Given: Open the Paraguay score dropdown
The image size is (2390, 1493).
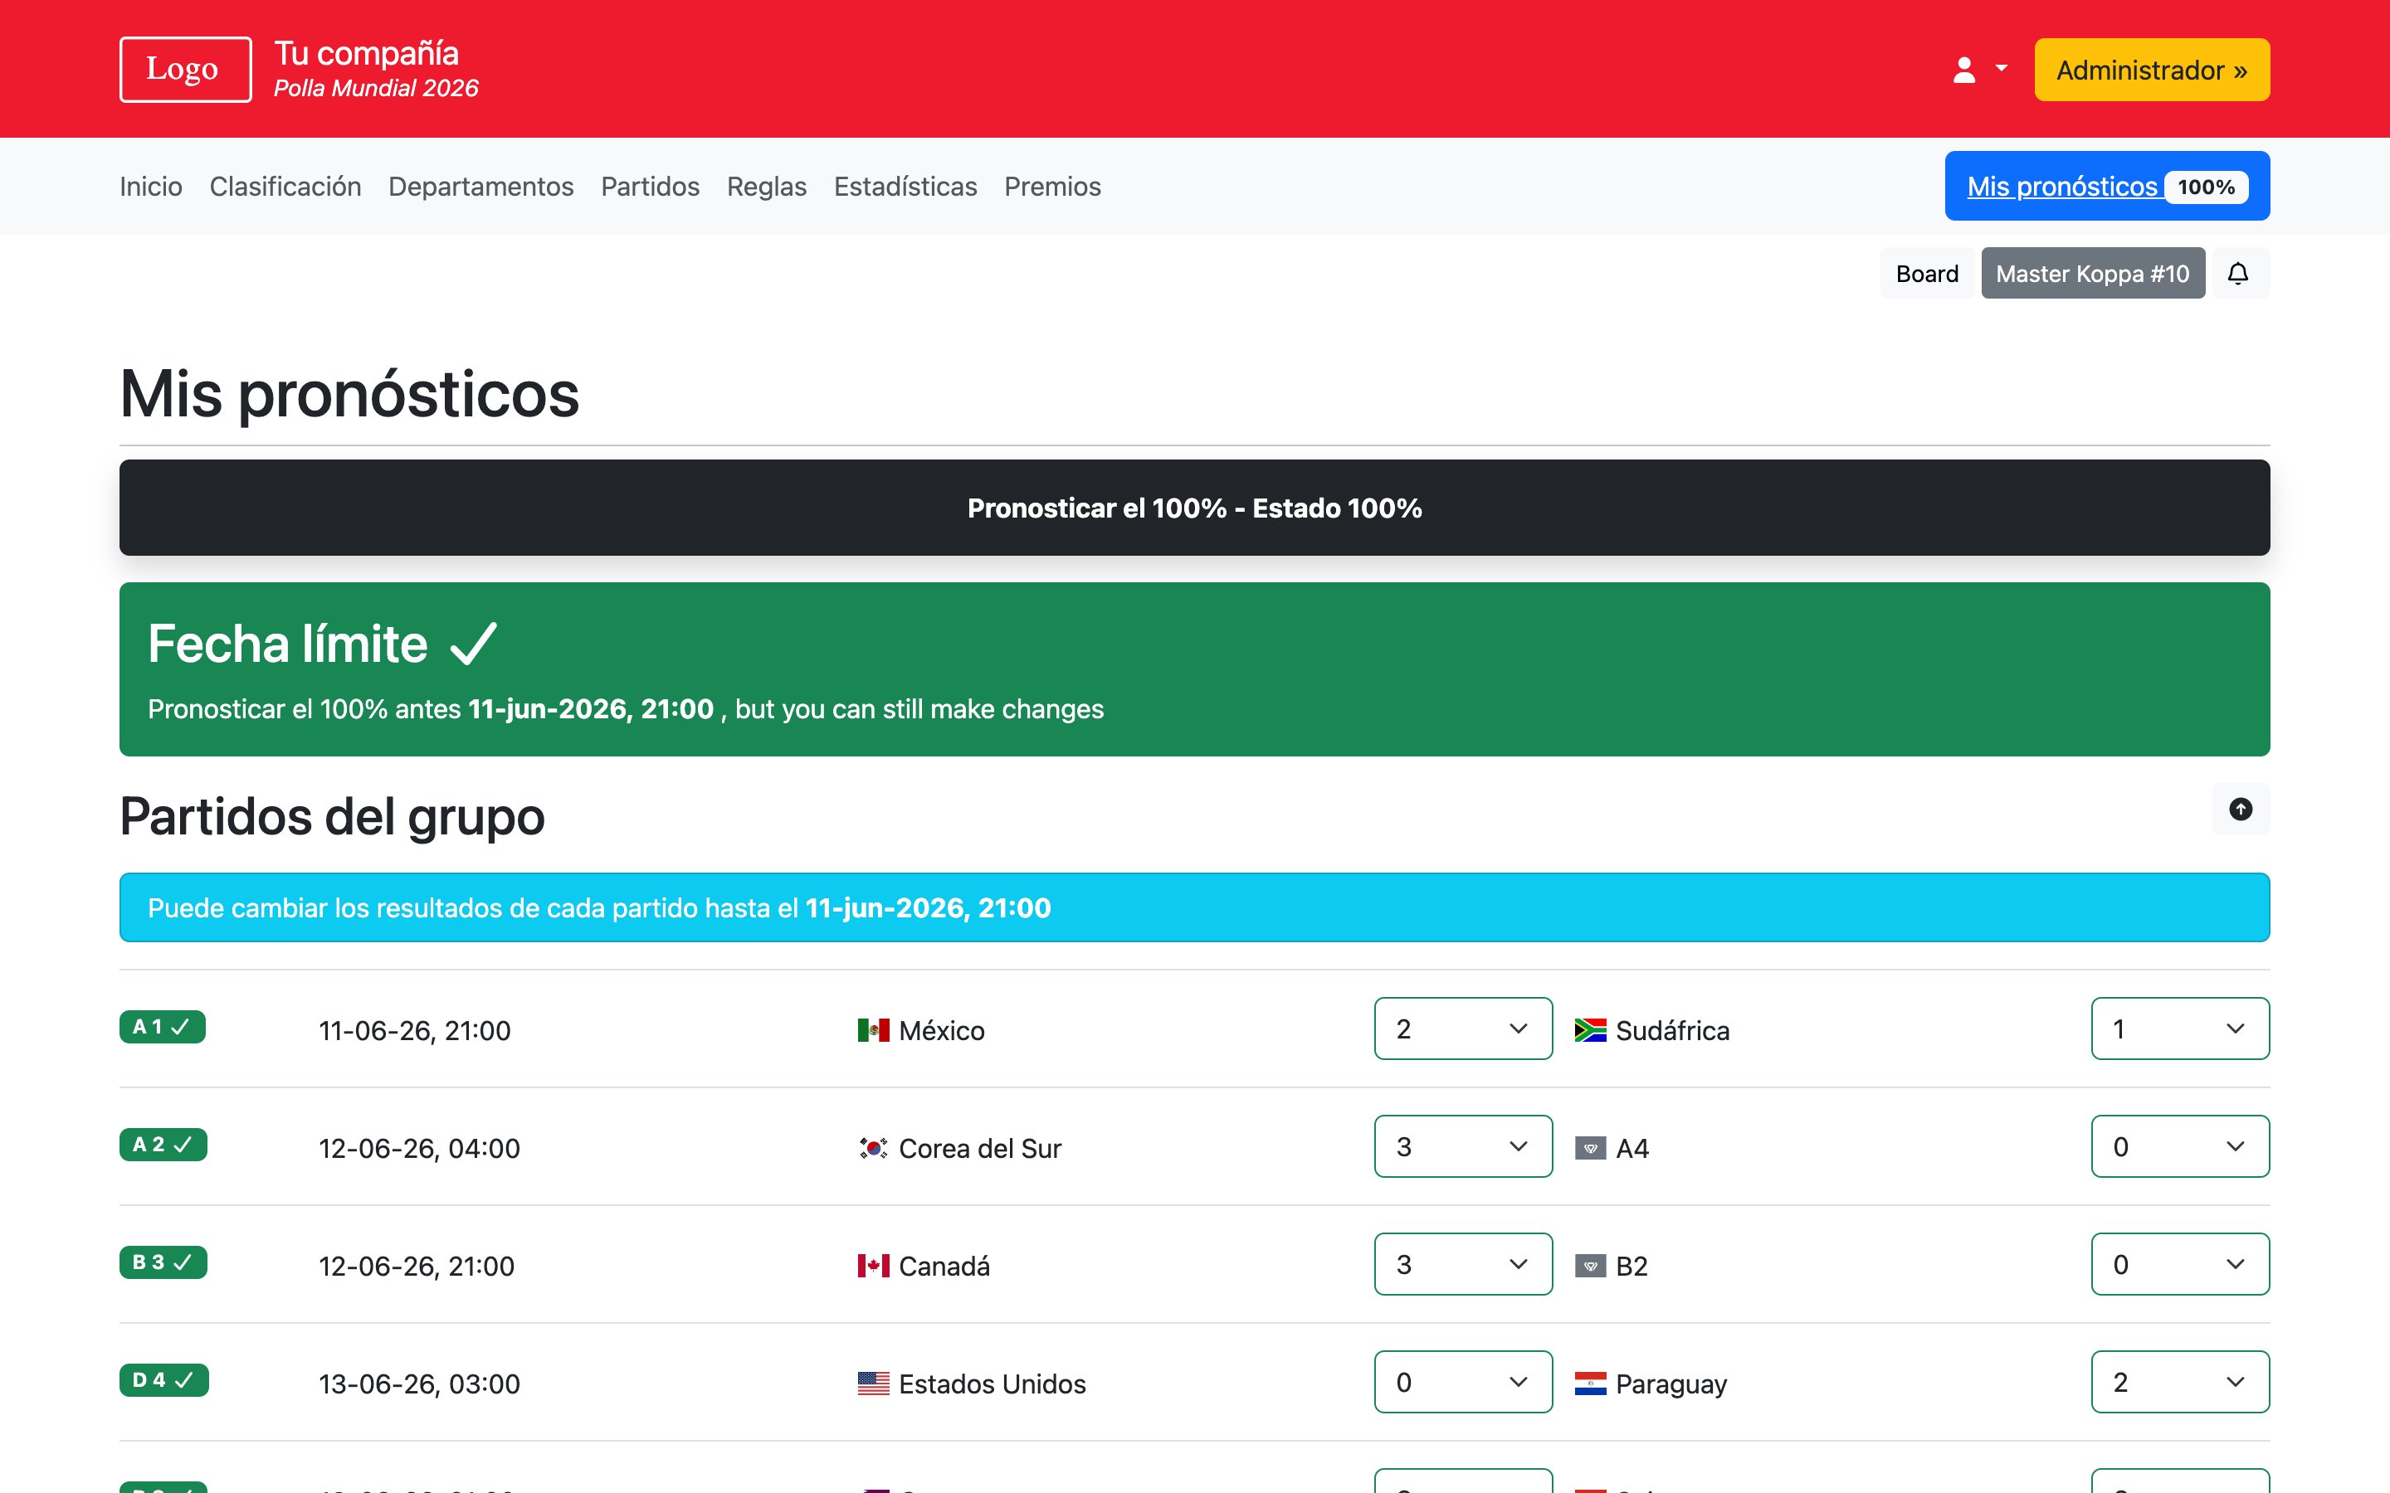Looking at the screenshot, I should 2180,1381.
